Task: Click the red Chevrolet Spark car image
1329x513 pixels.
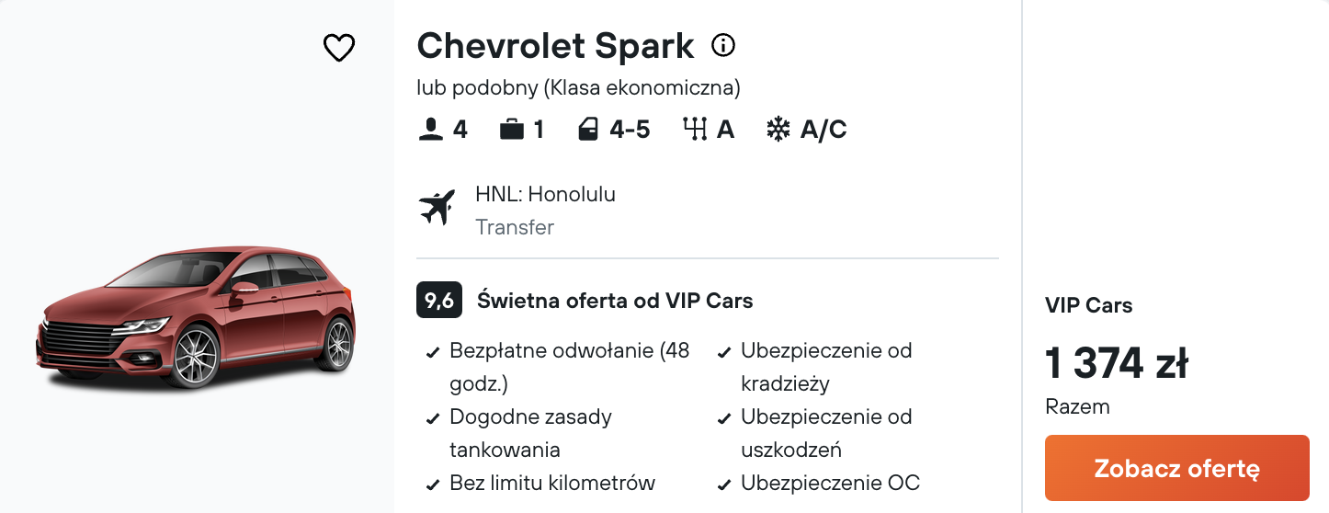Action: tap(197, 319)
